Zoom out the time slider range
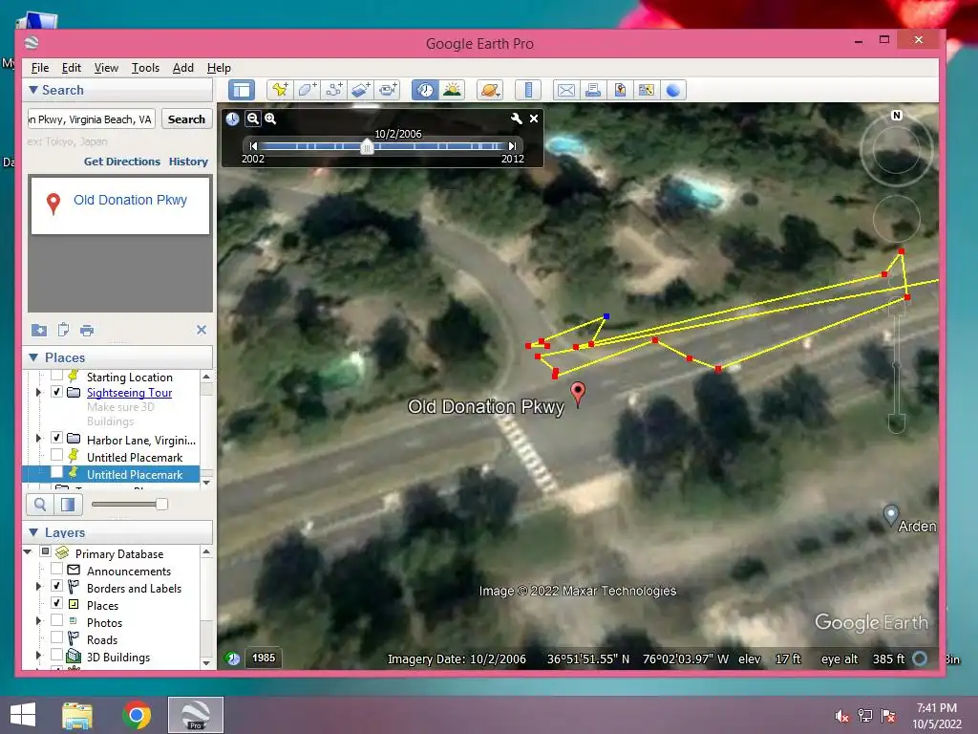Image resolution: width=978 pixels, height=734 pixels. (x=252, y=119)
